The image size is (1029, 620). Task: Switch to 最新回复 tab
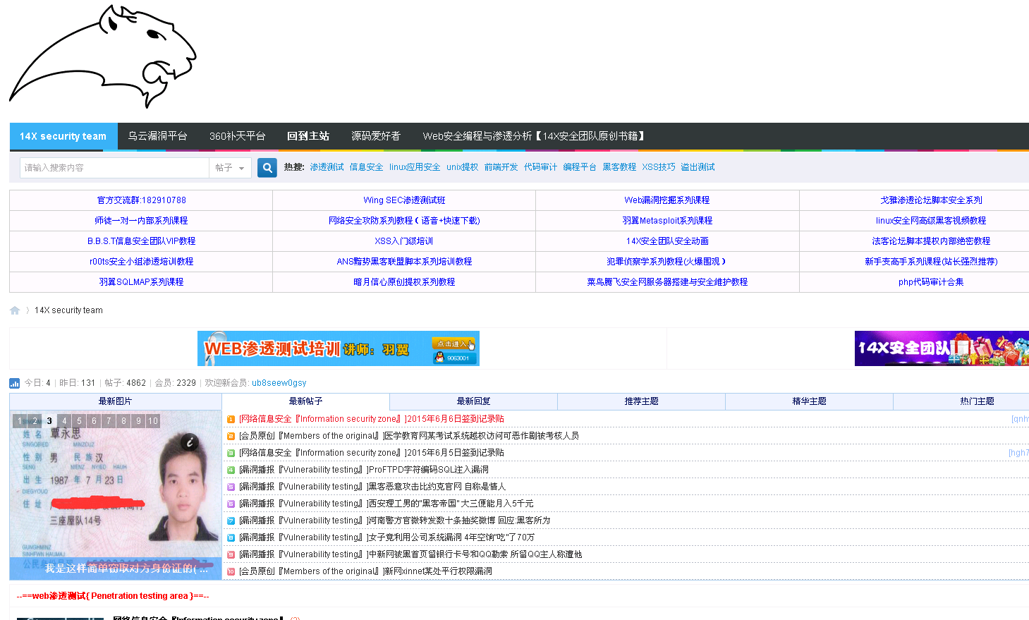point(473,401)
